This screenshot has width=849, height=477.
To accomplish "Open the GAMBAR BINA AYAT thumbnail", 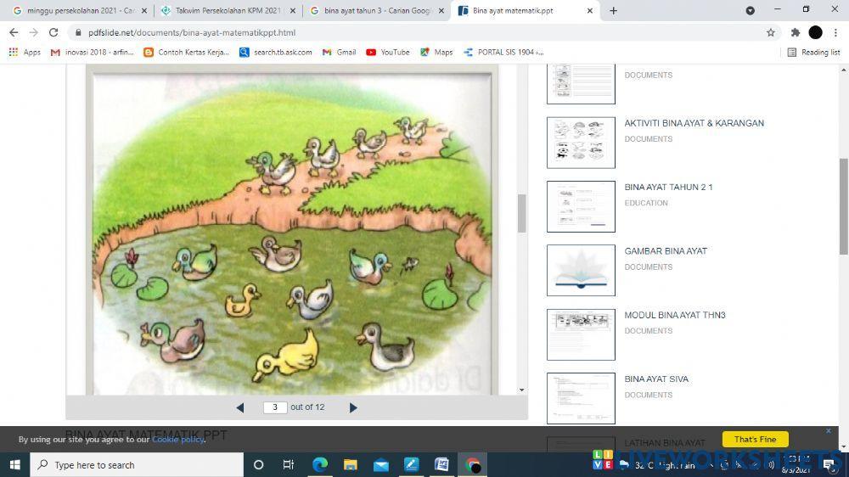I will coord(581,270).
